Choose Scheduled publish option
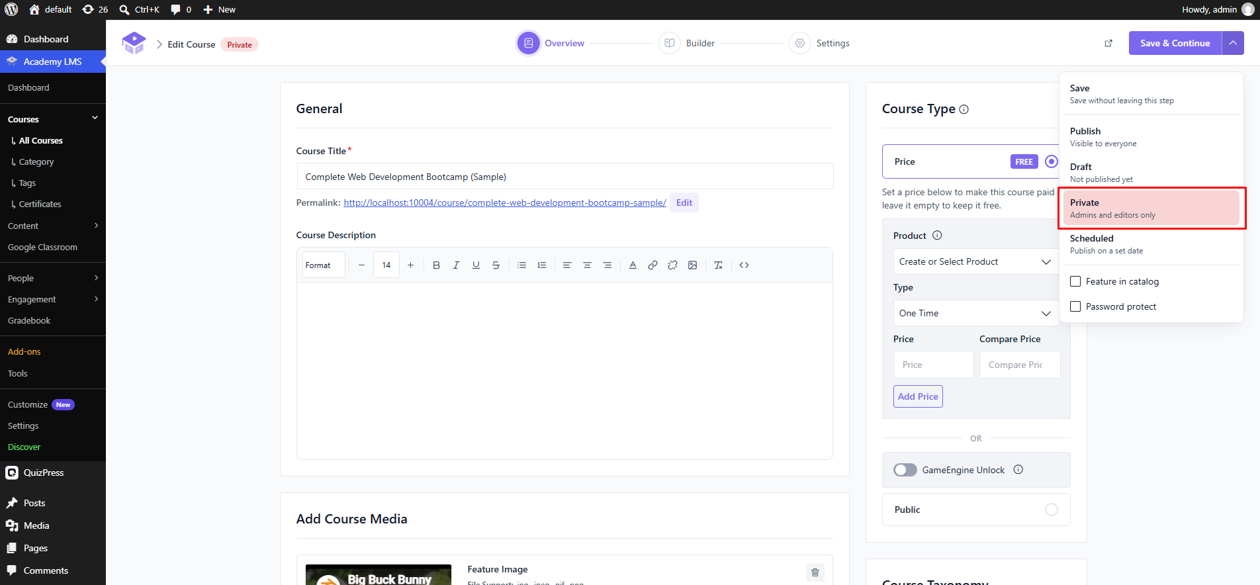The width and height of the screenshot is (1260, 585). [x=1151, y=244]
